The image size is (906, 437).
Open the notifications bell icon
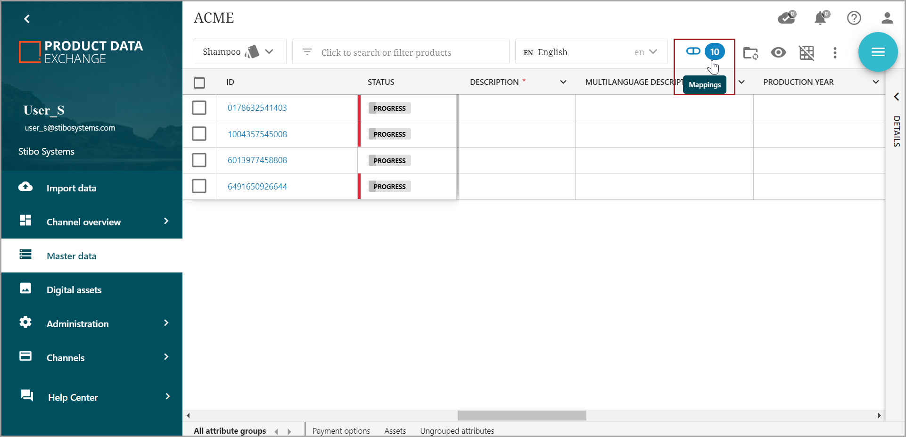[820, 18]
